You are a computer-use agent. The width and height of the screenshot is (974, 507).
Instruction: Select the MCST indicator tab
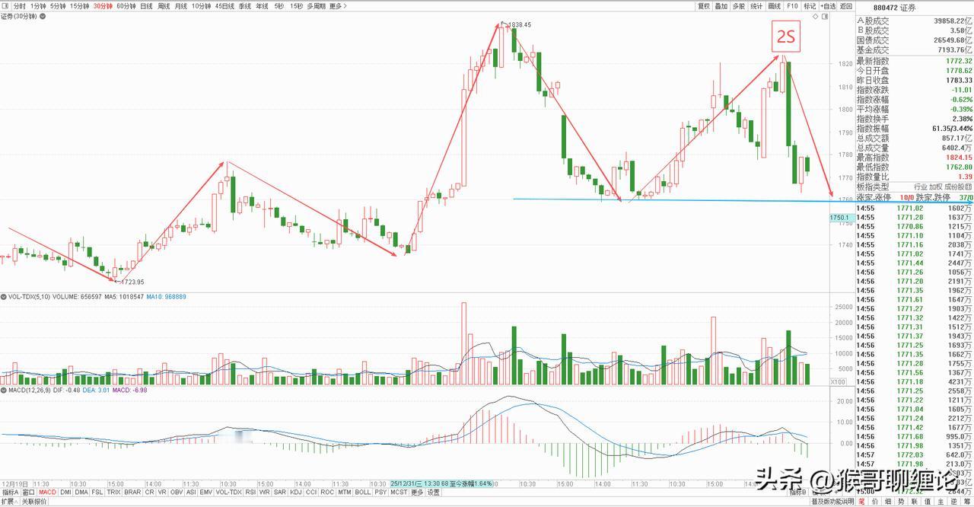399,493
